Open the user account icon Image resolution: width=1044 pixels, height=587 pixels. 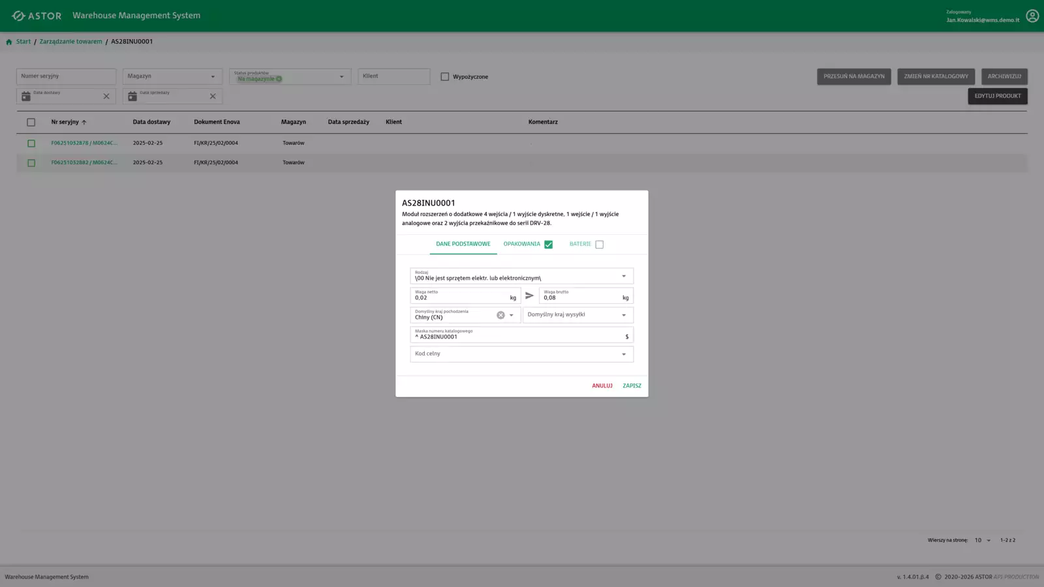[x=1032, y=16]
